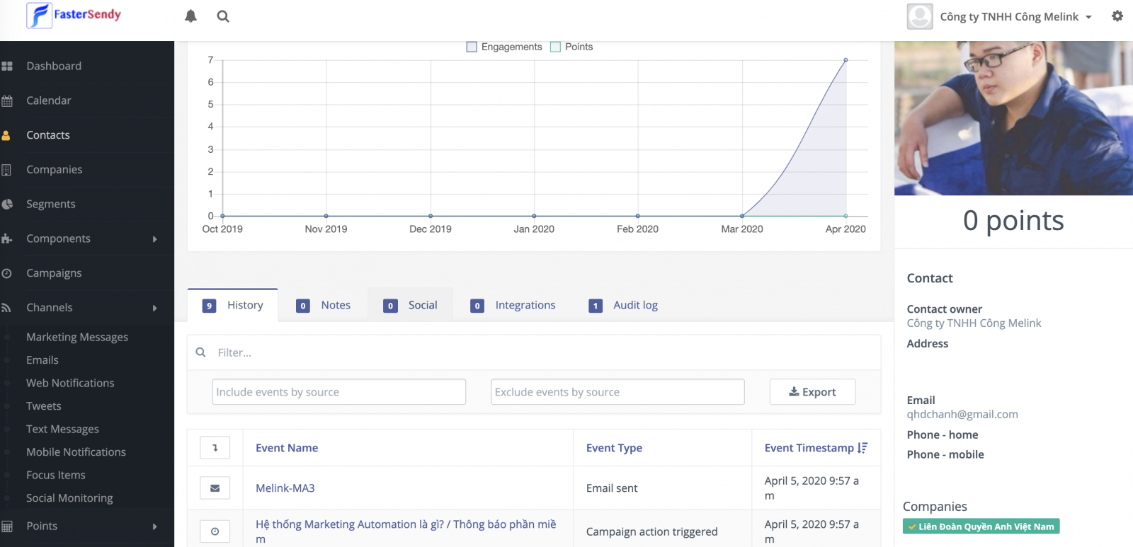This screenshot has height=547, width=1133.
Task: Expand the Components sidebar submenu
Action: pyautogui.click(x=154, y=238)
